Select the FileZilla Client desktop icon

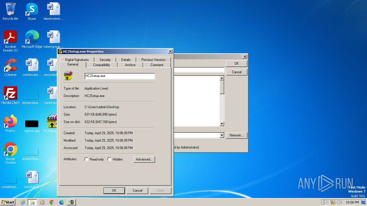point(10,95)
